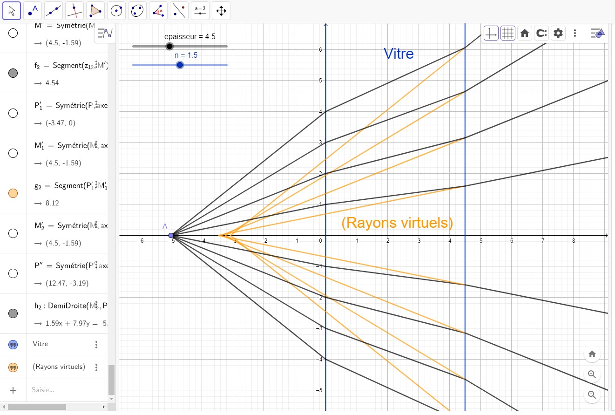Select the Move Graphics View tool
Screen dimensions: 615x415
pyautogui.click(x=221, y=10)
